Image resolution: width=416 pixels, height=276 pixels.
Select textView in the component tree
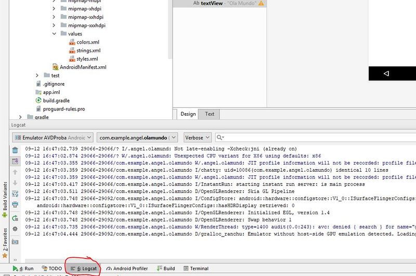click(x=219, y=4)
